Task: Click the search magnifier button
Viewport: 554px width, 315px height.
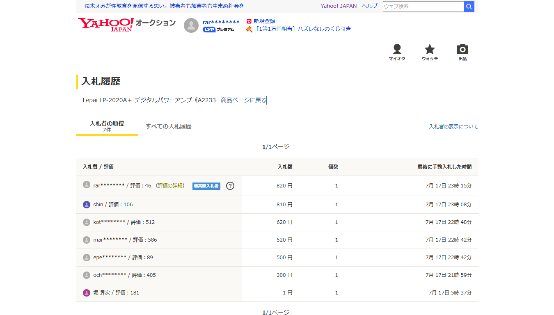Action: 469,7
